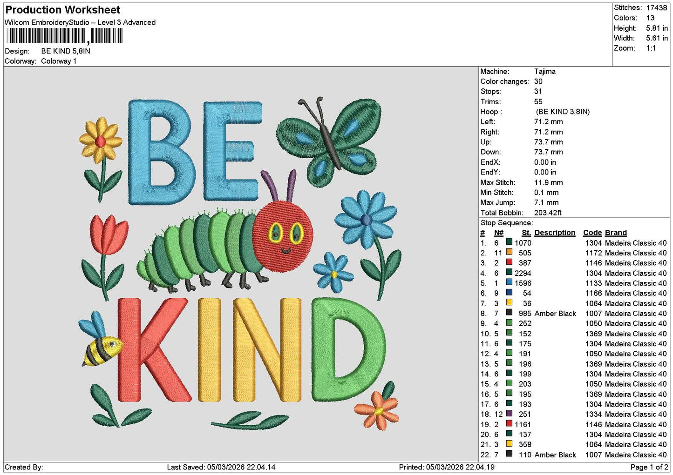Select the 'Production Worksheet' title text
Image resolution: width=673 pixels, height=475 pixels.
[63, 10]
